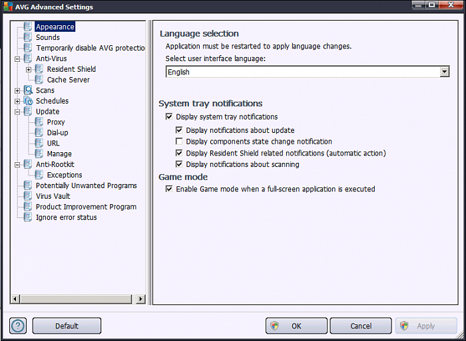
Task: Click the Potentially Unwanted Programs icon
Action: pos(28,185)
